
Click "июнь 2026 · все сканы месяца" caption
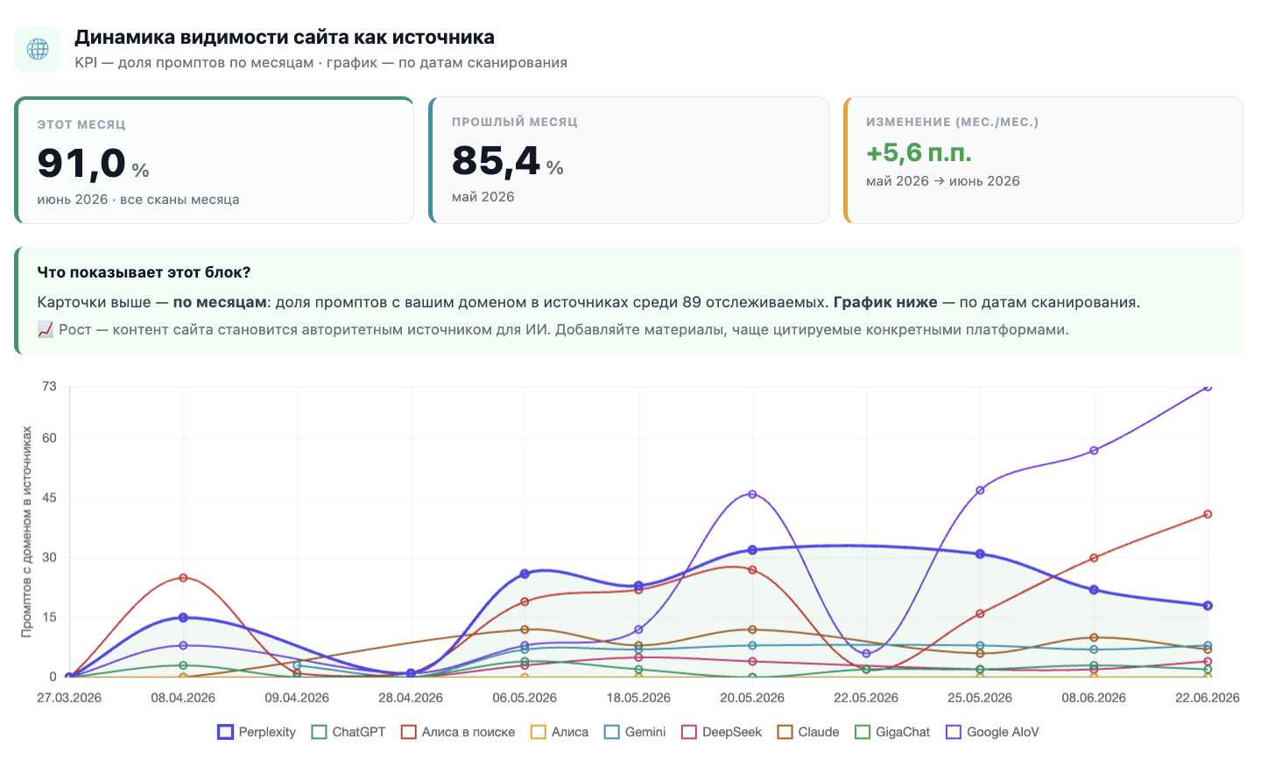tap(138, 200)
